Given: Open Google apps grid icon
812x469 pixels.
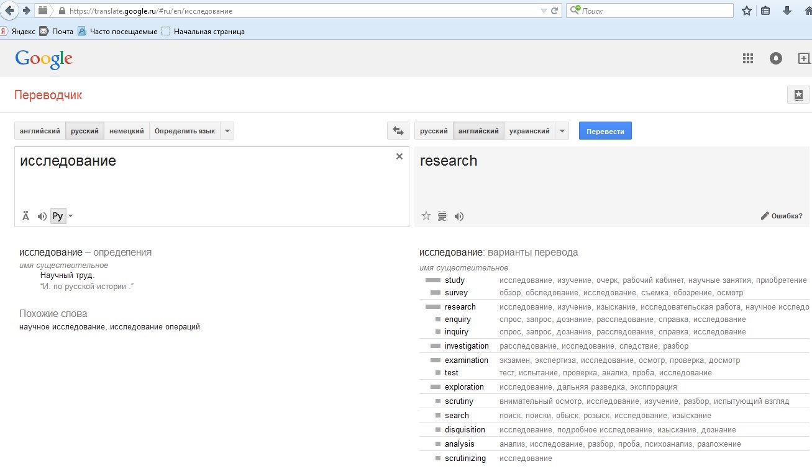Looking at the screenshot, I should pyautogui.click(x=748, y=58).
